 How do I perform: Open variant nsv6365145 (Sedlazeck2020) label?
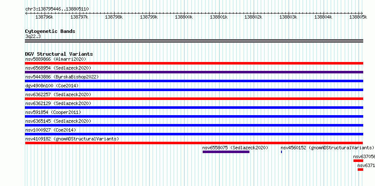click(x=58, y=121)
